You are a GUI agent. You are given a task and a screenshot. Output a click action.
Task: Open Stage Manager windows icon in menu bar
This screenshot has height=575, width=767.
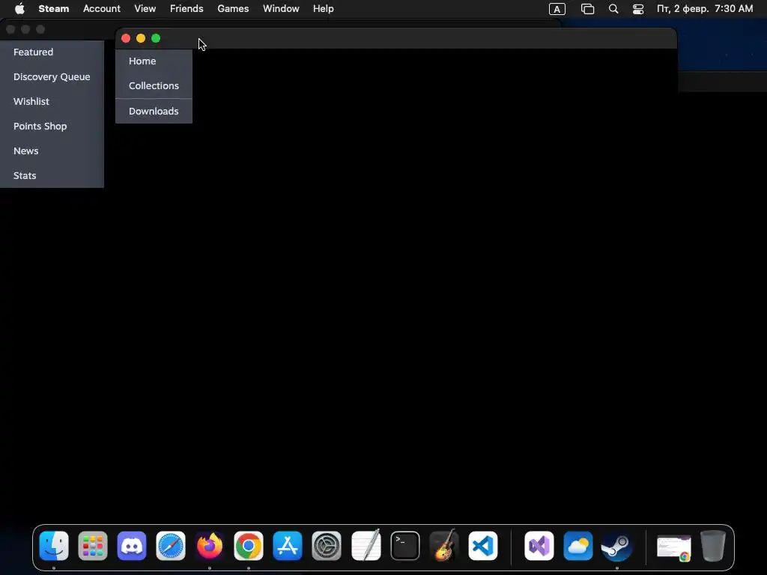[587, 9]
